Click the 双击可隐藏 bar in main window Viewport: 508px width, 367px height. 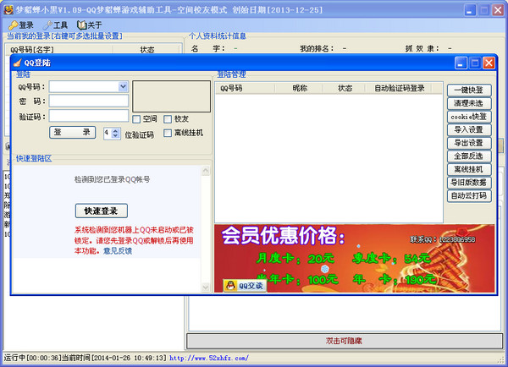345,341
